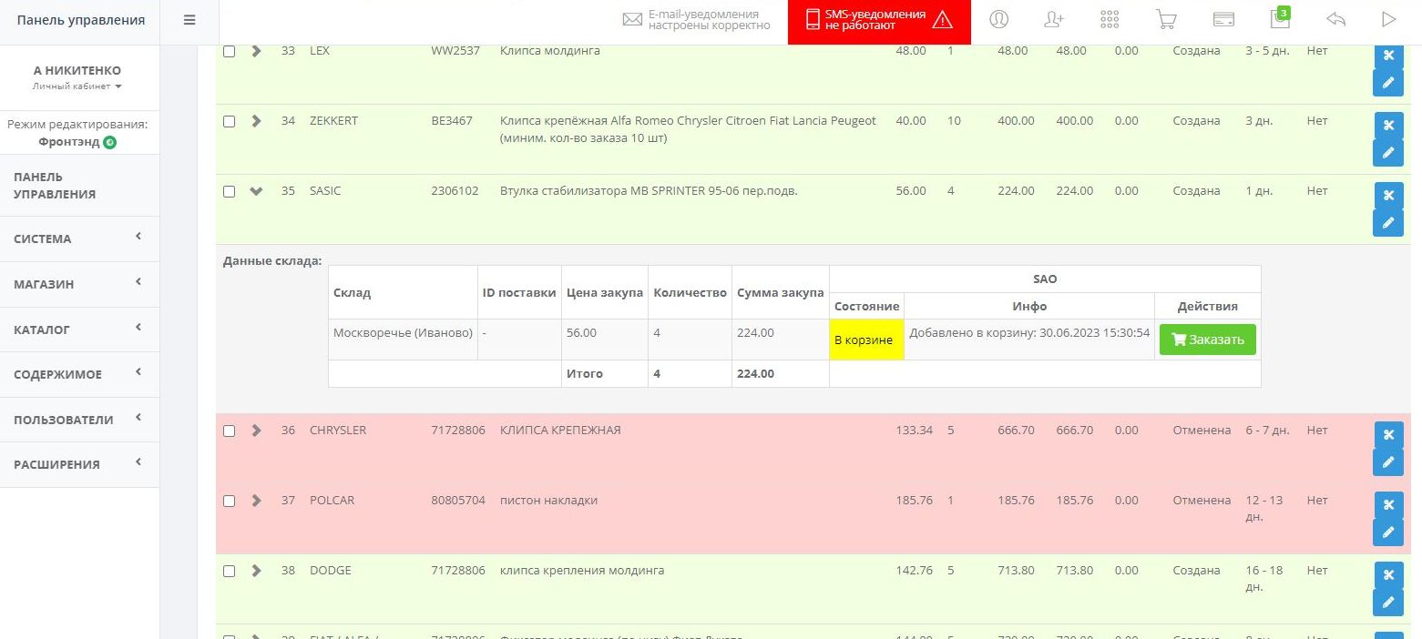Click the back reply arrow icon in header
This screenshot has height=639, width=1422.
[1335, 20]
